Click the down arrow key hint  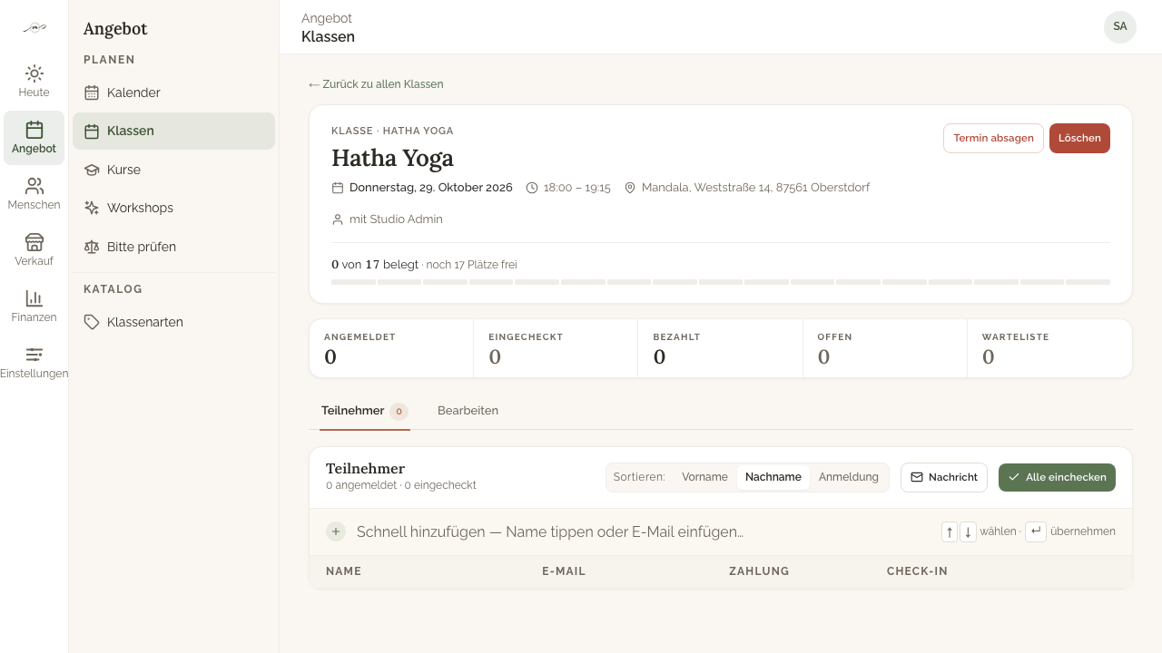coord(968,532)
